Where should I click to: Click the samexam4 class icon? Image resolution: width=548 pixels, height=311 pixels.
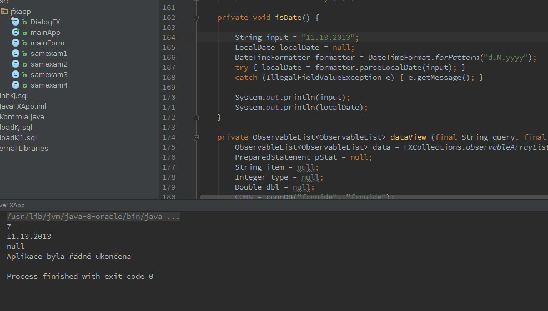[x=15, y=85]
